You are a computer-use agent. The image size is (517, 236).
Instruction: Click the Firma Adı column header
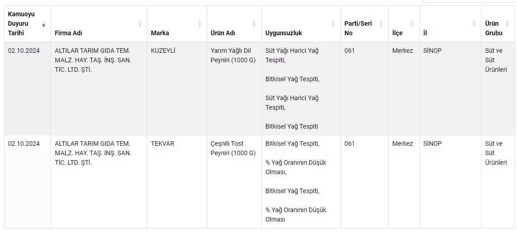[69, 33]
